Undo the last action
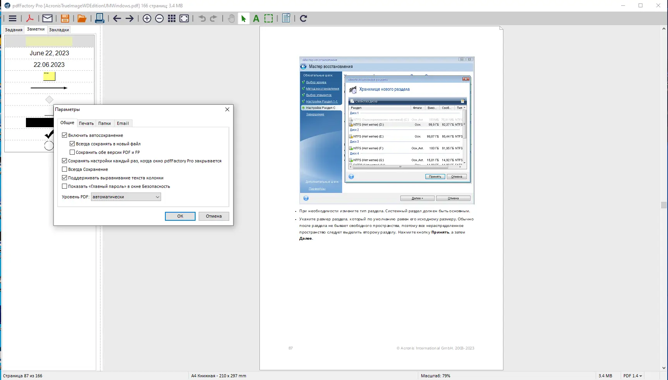Screen dimensions: 668x380 202,19
